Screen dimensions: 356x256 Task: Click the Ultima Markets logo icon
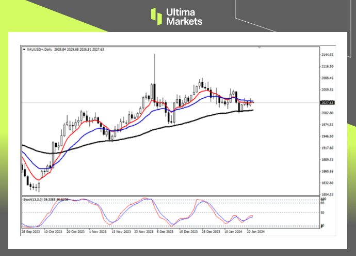click(156, 16)
